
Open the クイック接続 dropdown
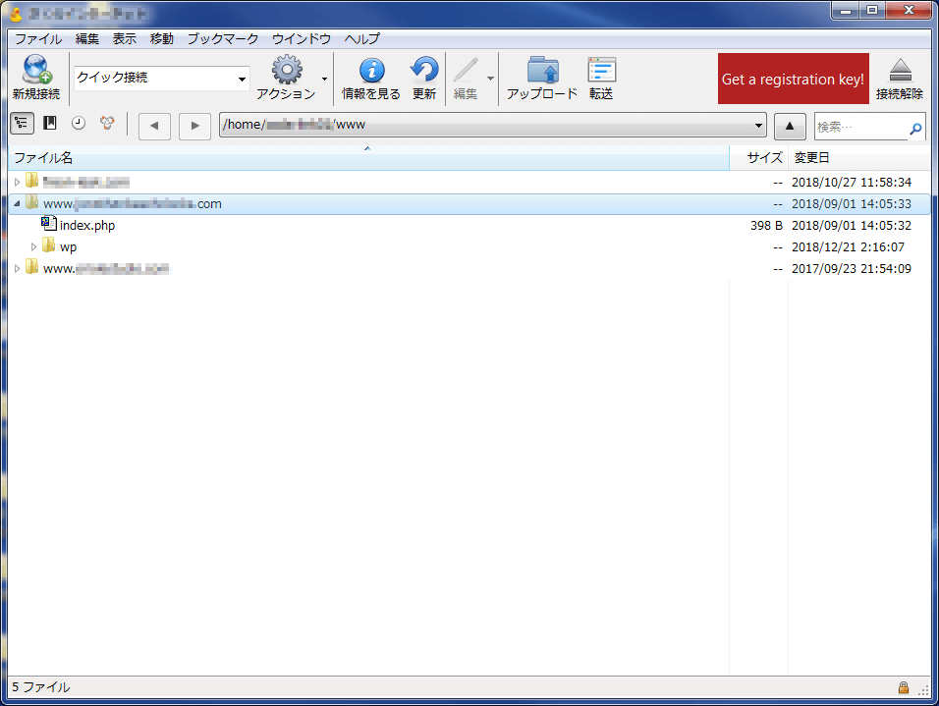[x=242, y=80]
